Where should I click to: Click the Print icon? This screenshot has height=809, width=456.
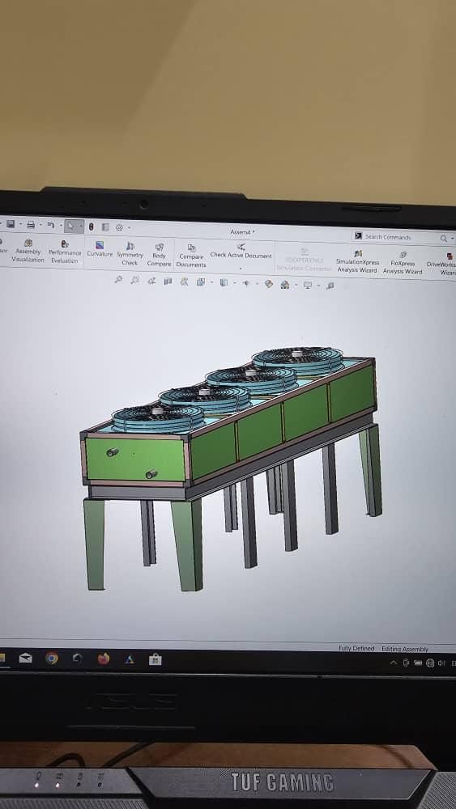coord(31,224)
